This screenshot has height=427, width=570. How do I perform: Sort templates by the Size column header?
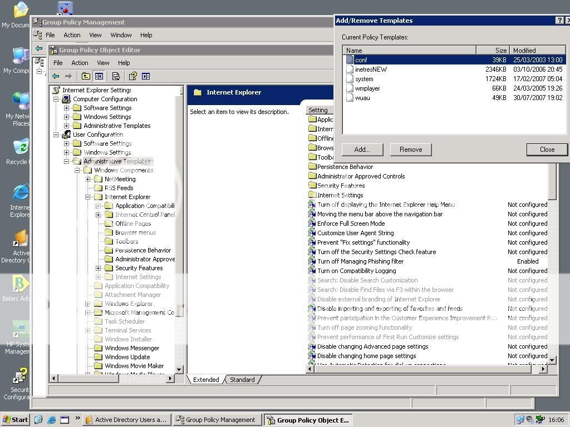click(x=492, y=50)
